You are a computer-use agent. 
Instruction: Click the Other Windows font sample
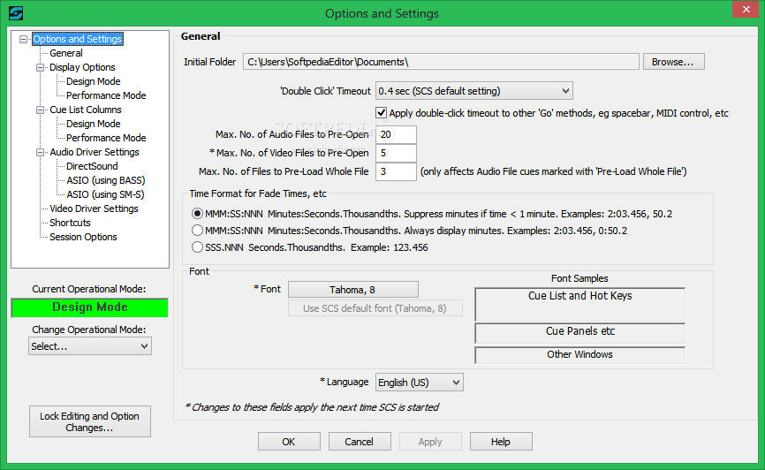[579, 355]
